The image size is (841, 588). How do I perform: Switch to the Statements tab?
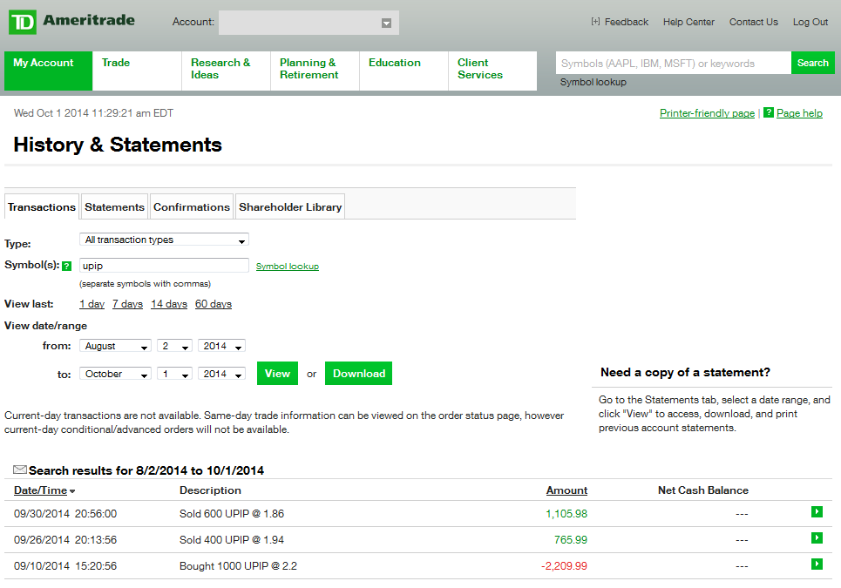pos(115,207)
